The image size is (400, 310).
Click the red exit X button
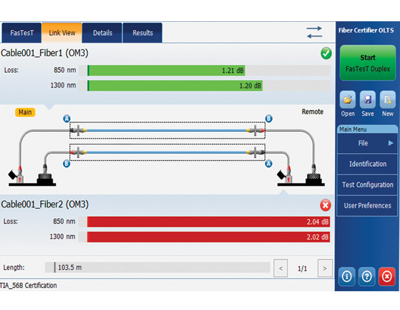point(387,276)
